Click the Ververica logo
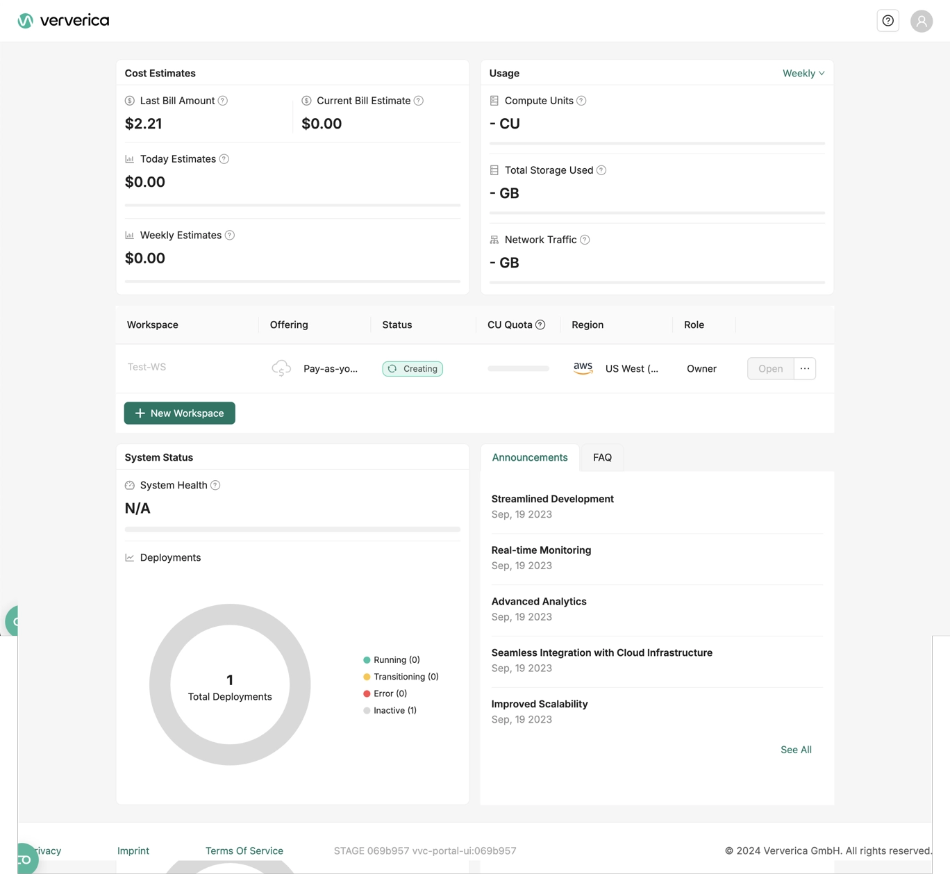 click(x=63, y=21)
